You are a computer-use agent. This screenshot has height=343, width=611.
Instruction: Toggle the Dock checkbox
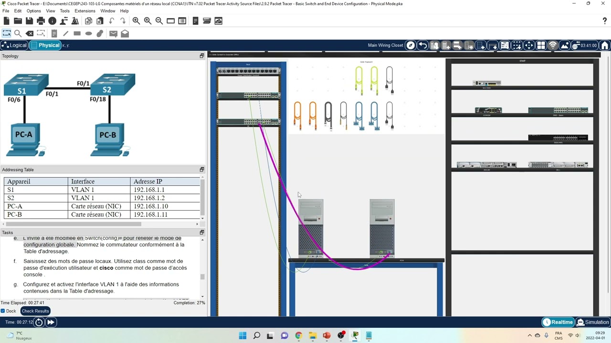click(3, 311)
